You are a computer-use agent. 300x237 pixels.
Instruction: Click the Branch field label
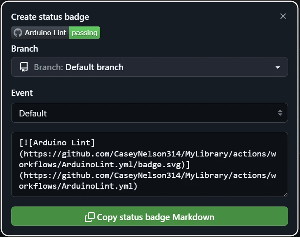click(25, 49)
